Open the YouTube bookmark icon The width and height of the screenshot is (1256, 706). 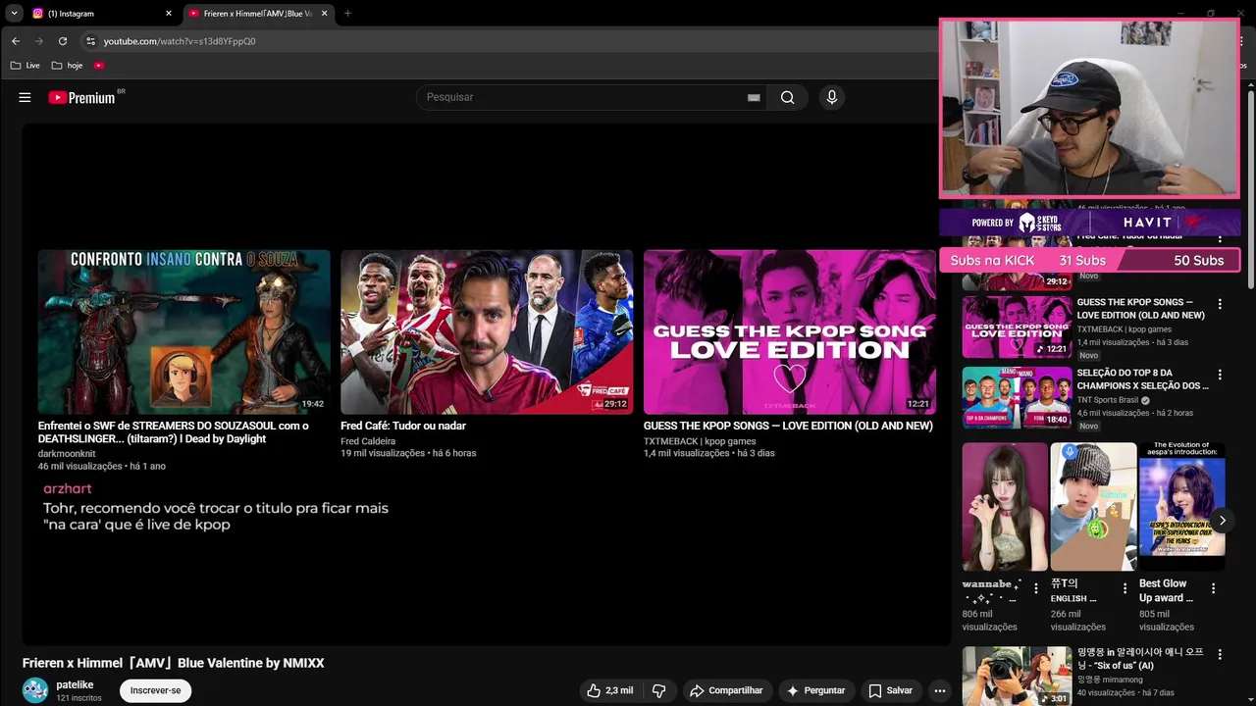tap(99, 66)
